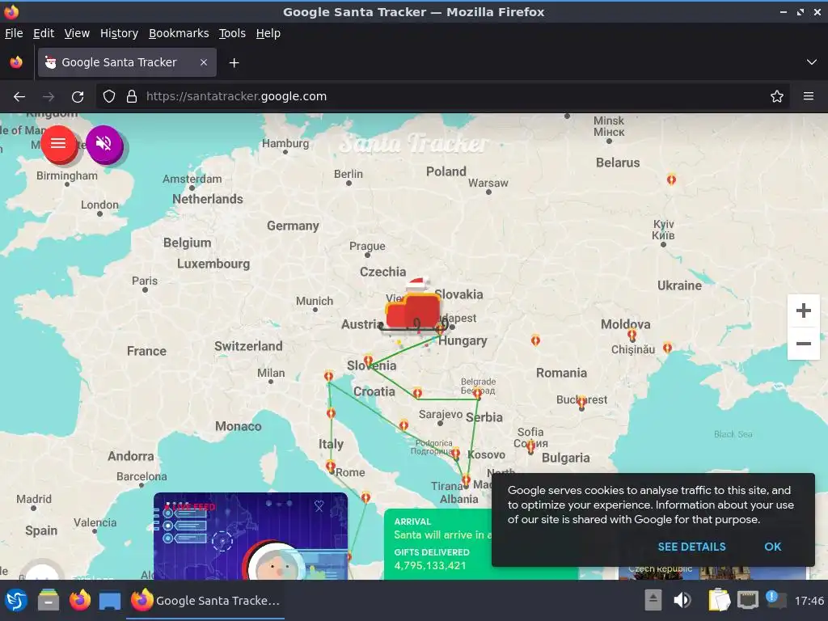
Task: Open network connection tray icon
Action: click(748, 600)
